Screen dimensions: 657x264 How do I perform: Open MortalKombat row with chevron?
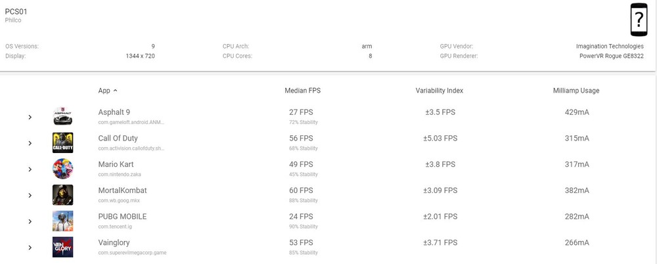[30, 196]
